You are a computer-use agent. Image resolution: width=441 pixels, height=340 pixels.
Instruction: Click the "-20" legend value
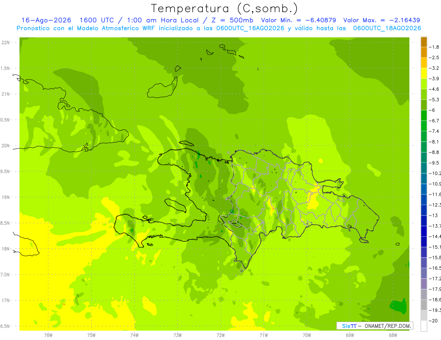coord(434,321)
